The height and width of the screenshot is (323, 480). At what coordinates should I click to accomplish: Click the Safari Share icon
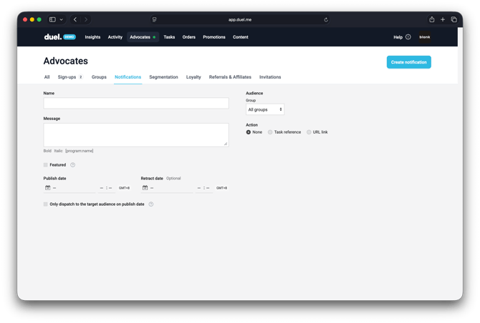[432, 20]
